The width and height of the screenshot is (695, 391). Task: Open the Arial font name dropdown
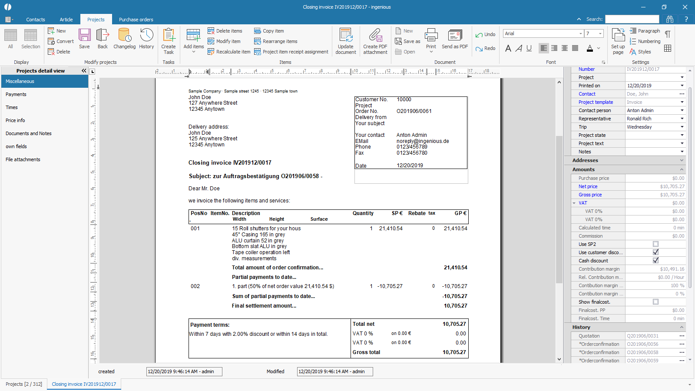click(x=580, y=33)
